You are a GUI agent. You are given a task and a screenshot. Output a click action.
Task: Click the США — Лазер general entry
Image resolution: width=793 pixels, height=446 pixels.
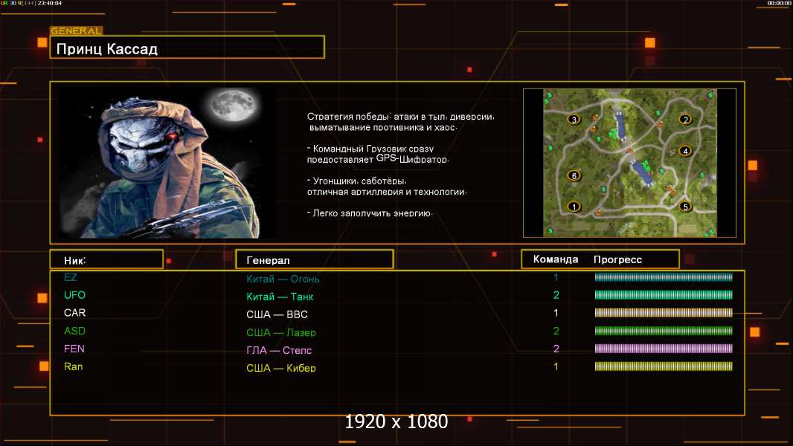pos(280,332)
